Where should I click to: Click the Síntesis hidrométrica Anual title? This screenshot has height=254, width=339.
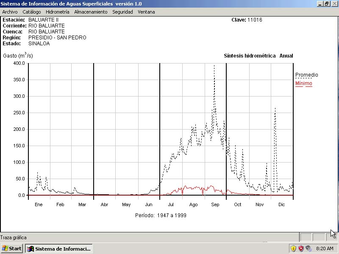pyautogui.click(x=258, y=56)
